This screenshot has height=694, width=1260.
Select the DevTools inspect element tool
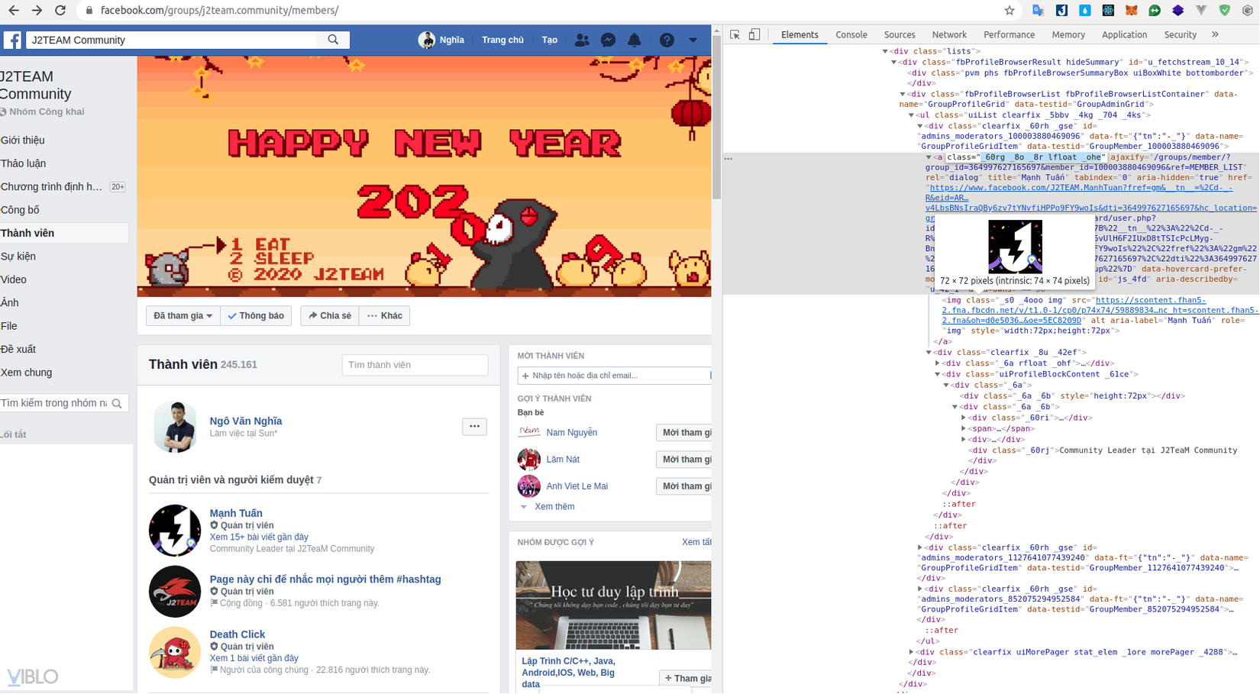[735, 35]
